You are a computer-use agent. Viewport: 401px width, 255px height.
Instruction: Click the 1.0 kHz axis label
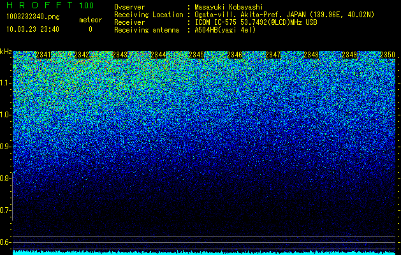pos(4,115)
